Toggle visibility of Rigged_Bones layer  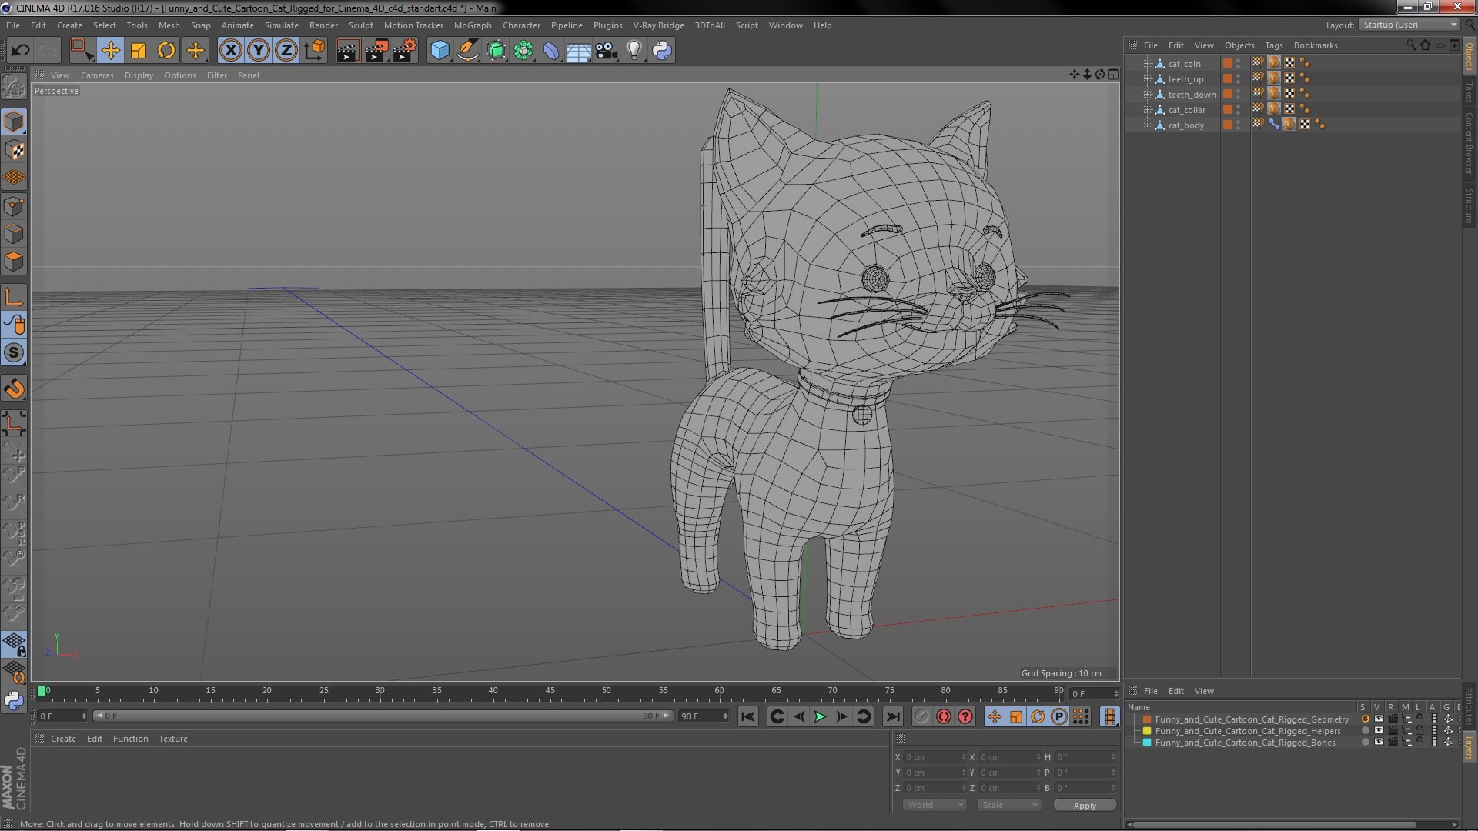(1379, 743)
